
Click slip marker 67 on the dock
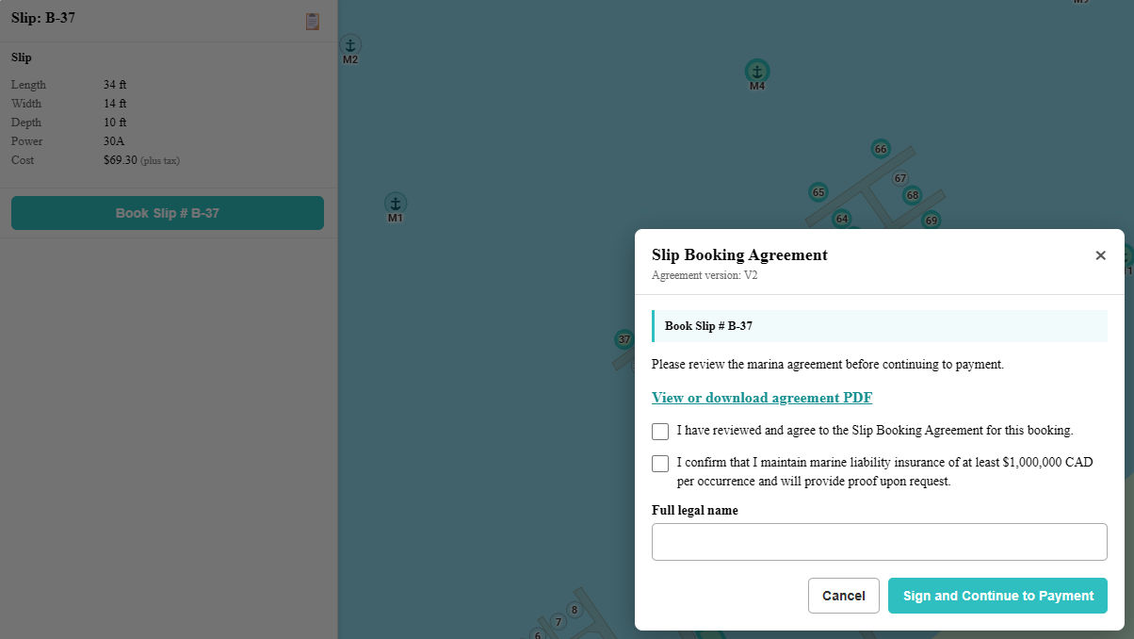pyautogui.click(x=900, y=178)
